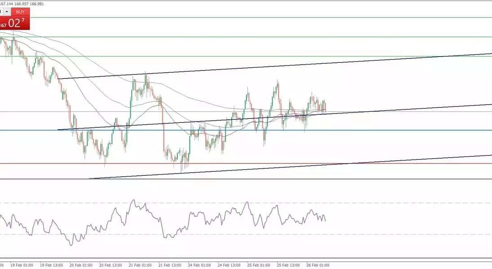
Task: Click the 26 Feb 01:00 time label
Action: (x=318, y=265)
